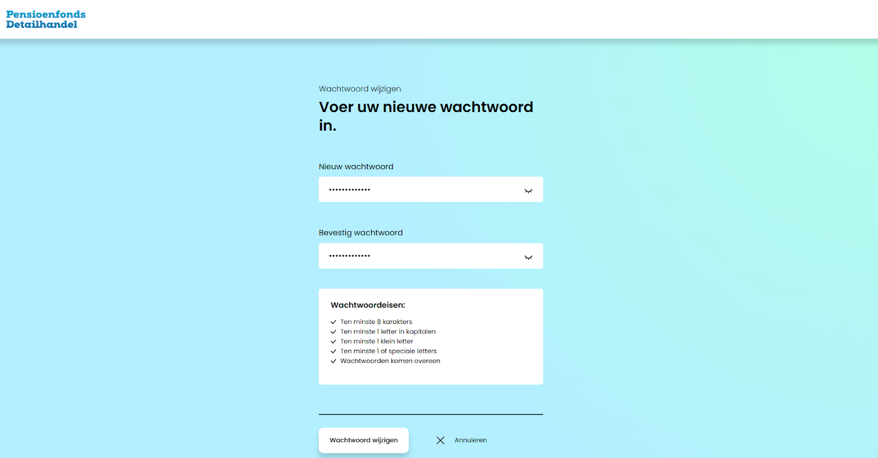Click the 'Ten minste 8 karakters' requirement text
This screenshot has height=458, width=878.
coord(376,322)
